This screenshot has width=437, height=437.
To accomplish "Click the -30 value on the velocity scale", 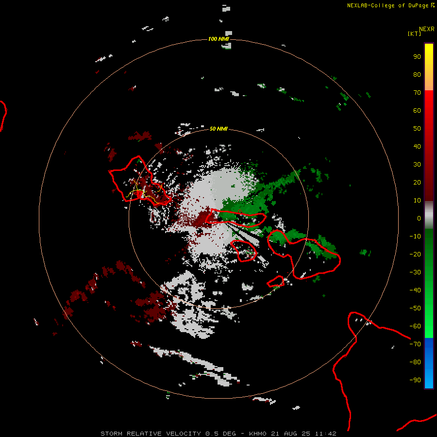I will [415, 272].
